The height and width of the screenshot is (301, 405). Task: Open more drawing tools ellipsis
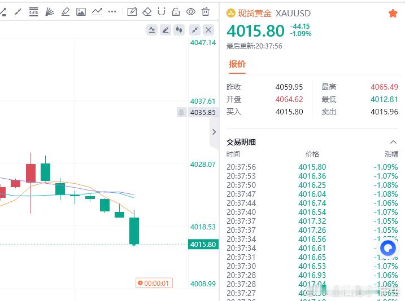click(x=112, y=12)
